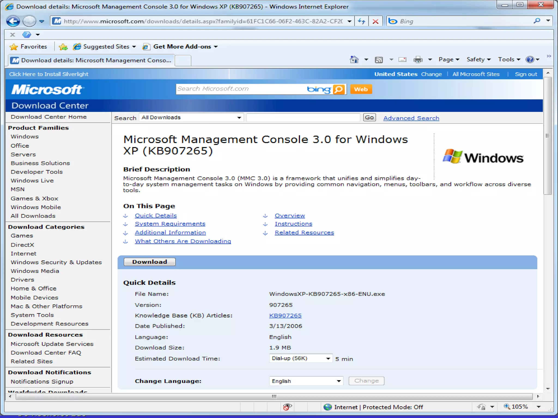Viewport: 558px width, 418px height.
Task: Click the orange bing search magnifier button
Action: [x=339, y=89]
